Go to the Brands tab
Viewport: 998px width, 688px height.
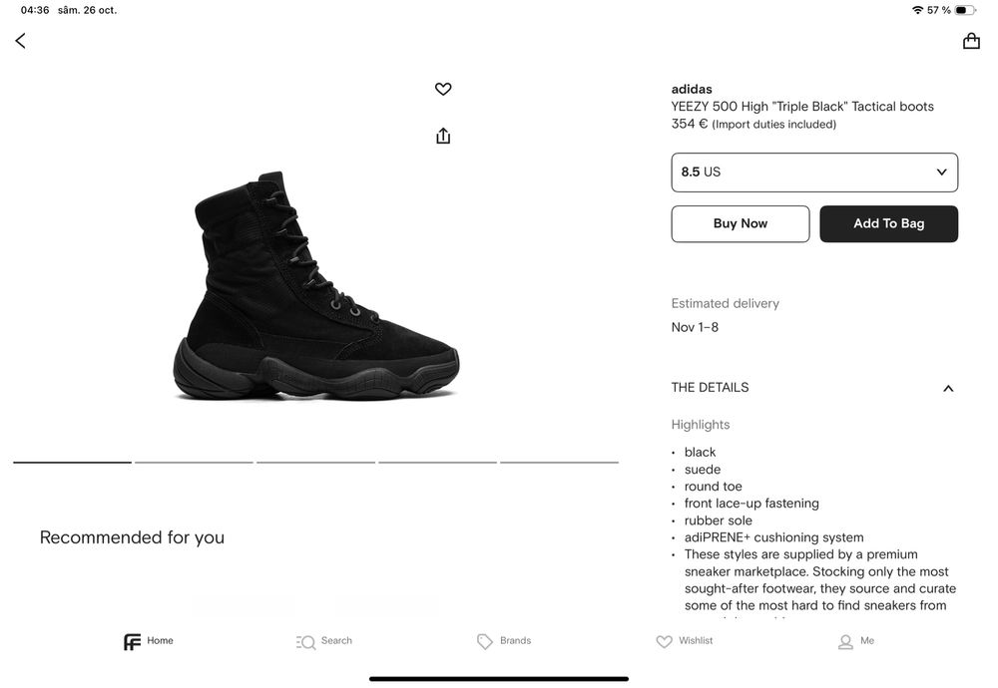coord(504,641)
